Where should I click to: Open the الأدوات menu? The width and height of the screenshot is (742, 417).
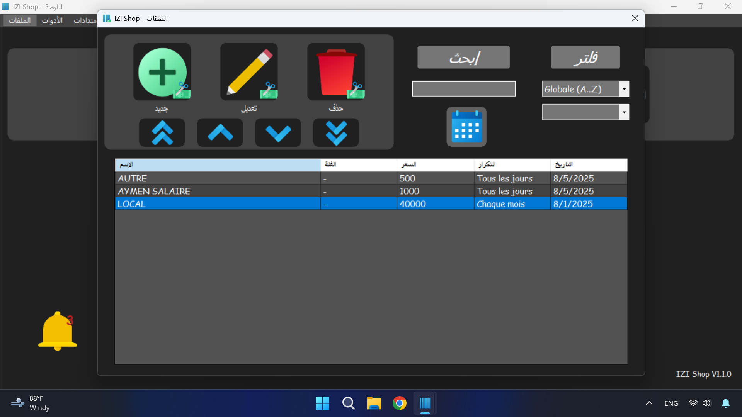[x=53, y=20]
